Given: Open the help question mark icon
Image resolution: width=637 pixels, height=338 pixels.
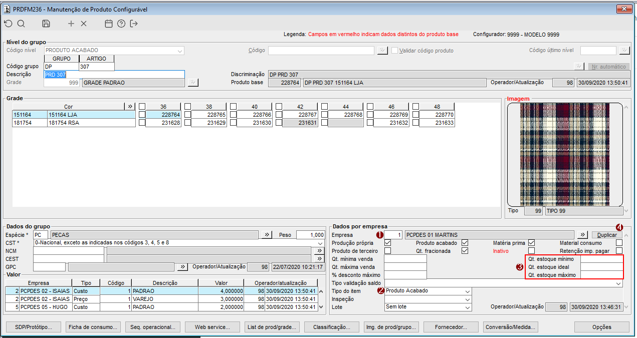Looking at the screenshot, I should [x=121, y=24].
